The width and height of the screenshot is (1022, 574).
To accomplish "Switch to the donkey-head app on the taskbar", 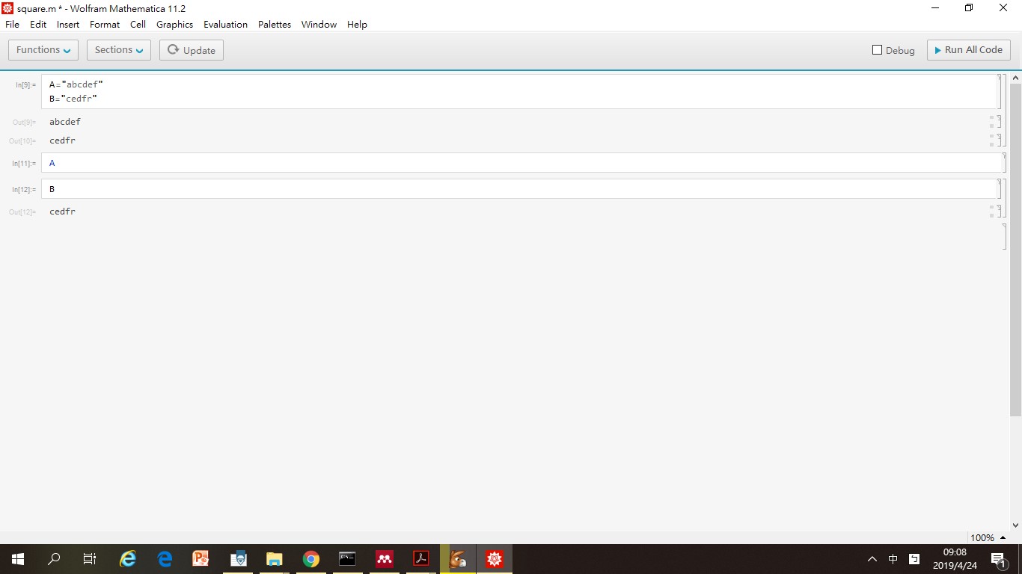I will point(458,558).
